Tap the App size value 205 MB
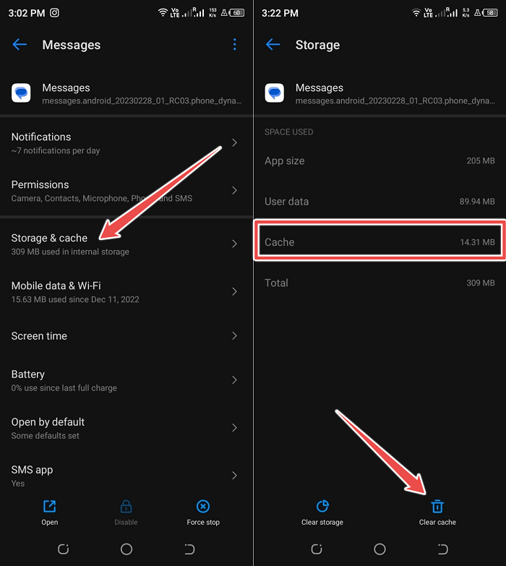This screenshot has width=506, height=566. click(x=481, y=160)
